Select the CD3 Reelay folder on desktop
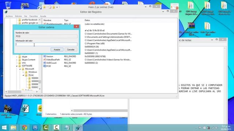 tap(224, 8)
